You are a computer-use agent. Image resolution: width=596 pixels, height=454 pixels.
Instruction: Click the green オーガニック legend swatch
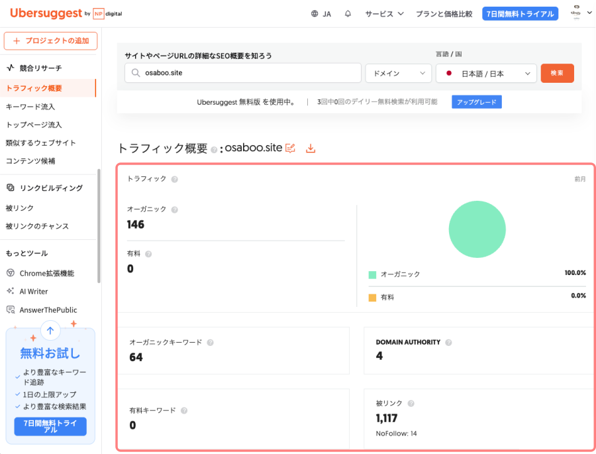tap(372, 275)
